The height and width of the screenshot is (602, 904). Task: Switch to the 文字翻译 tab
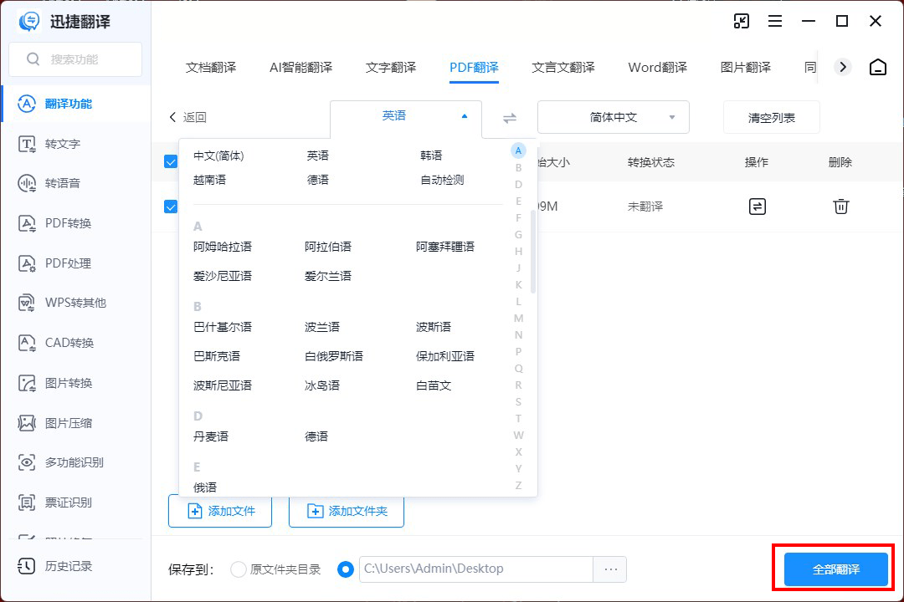[x=391, y=68]
